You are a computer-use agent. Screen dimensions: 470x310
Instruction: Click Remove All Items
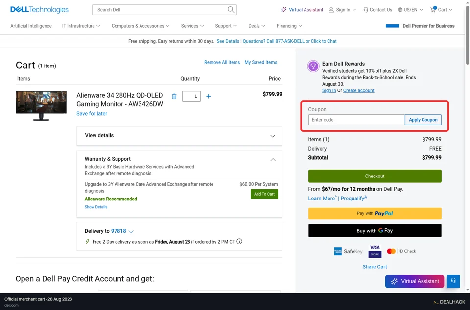222,62
